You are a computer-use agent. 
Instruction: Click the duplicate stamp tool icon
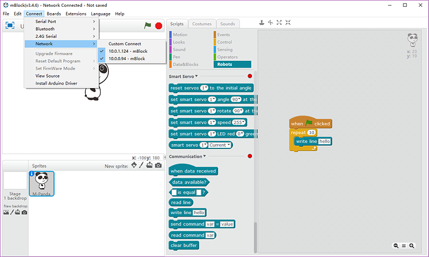click(x=262, y=22)
